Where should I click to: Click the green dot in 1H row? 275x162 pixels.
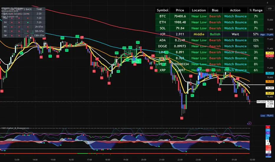pyautogui.click(x=28, y=22)
